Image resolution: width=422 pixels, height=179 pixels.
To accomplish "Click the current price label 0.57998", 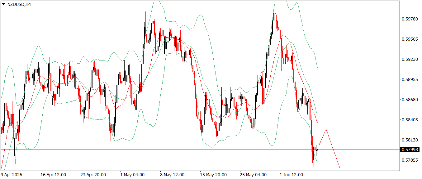I will [x=410, y=150].
